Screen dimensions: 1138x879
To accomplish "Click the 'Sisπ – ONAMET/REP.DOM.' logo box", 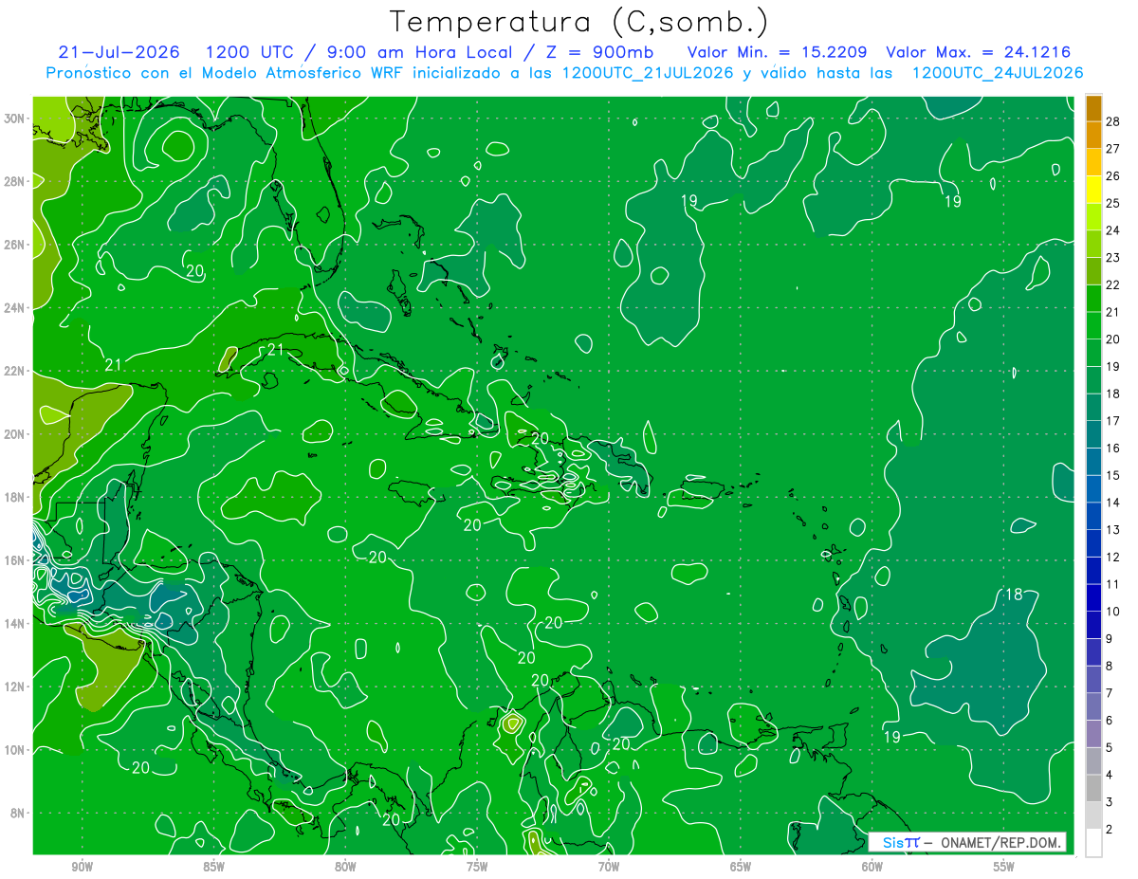I will point(967,842).
